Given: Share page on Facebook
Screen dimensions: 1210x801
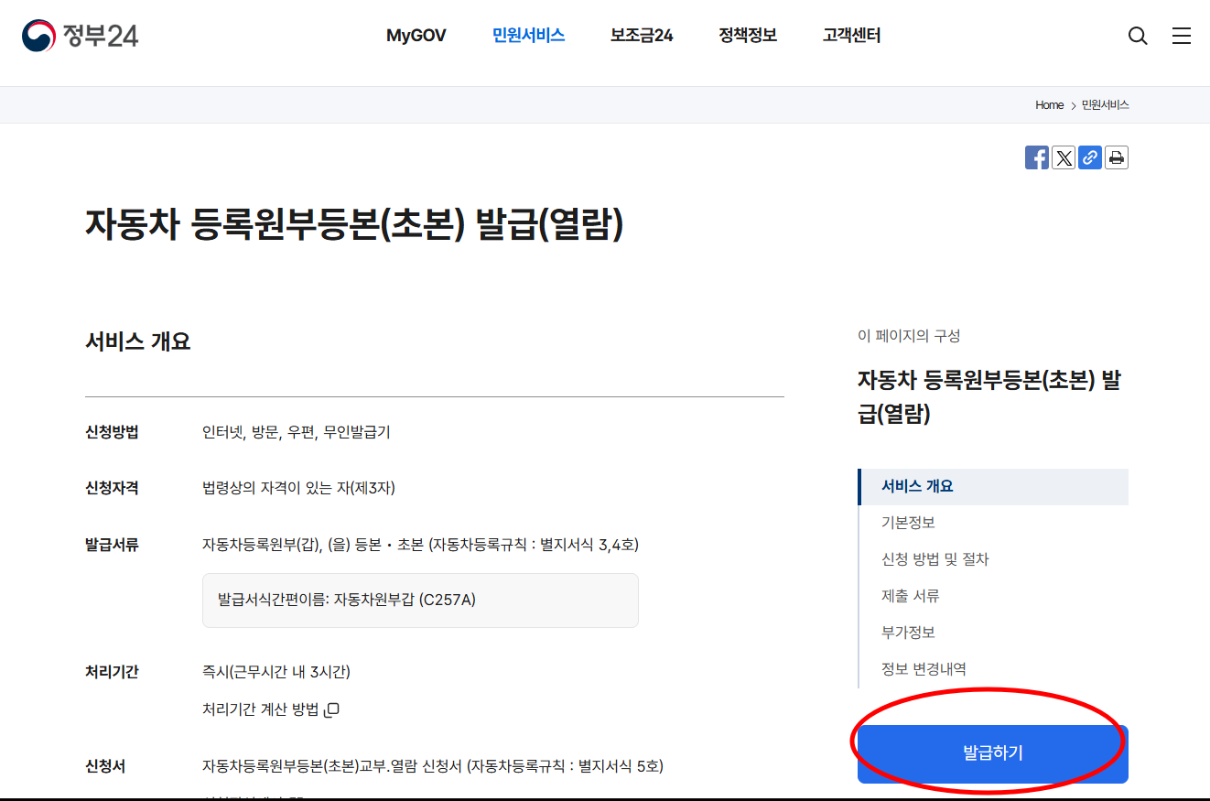Looking at the screenshot, I should [x=1037, y=157].
